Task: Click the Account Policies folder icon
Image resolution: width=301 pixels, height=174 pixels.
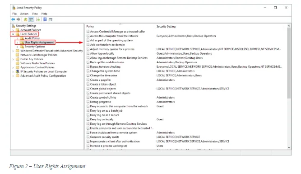Action: [18, 30]
